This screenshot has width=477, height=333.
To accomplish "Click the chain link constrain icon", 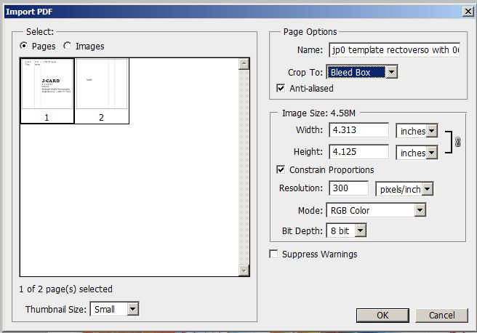I will coord(457,143).
